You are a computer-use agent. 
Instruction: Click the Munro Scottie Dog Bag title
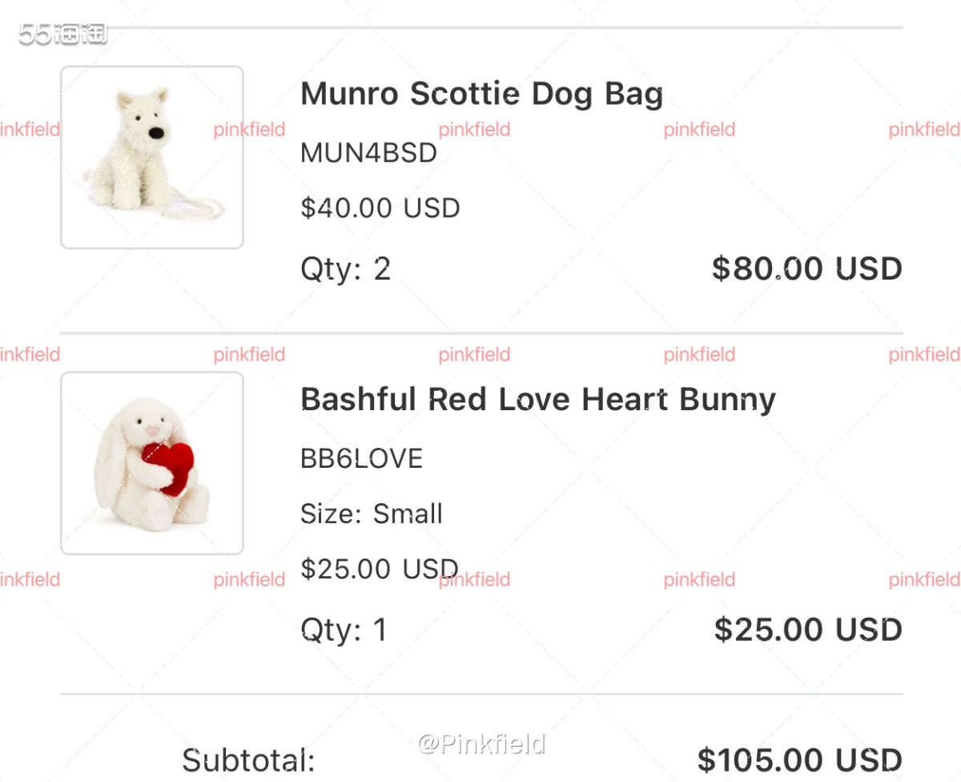tap(481, 94)
